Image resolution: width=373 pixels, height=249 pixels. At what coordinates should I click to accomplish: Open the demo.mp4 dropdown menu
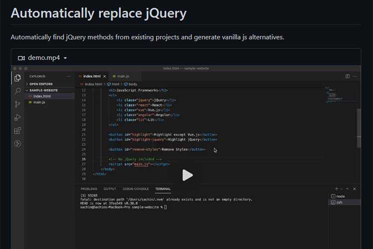click(x=65, y=58)
